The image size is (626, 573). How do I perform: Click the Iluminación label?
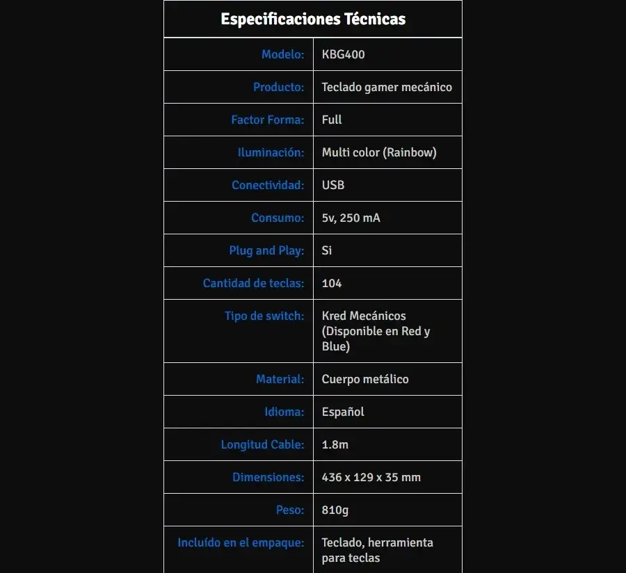pyautogui.click(x=271, y=152)
